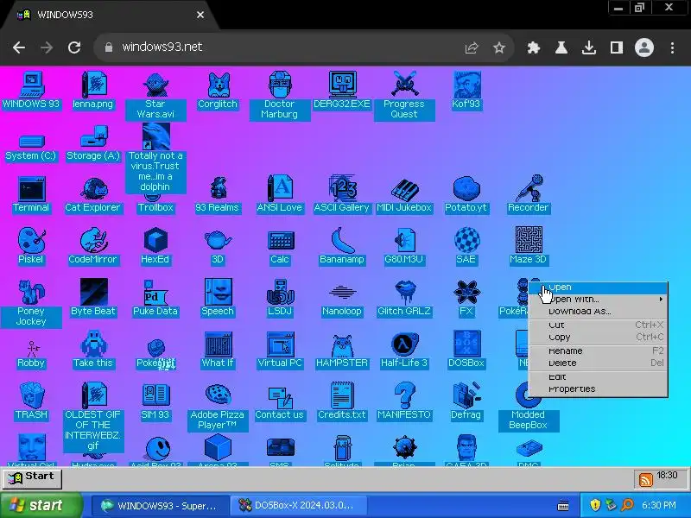The width and height of the screenshot is (691, 518).
Task: Open the Terminal icon
Action: pos(31,188)
